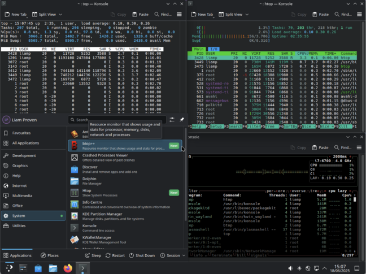Click F5 Tree in htop footer
Screen dimensions: 366x274
(269, 127)
